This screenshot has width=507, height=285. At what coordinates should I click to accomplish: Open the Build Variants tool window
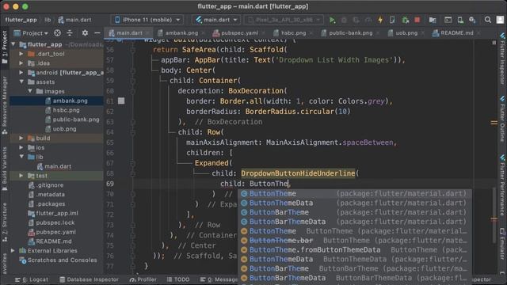pyautogui.click(x=5, y=169)
